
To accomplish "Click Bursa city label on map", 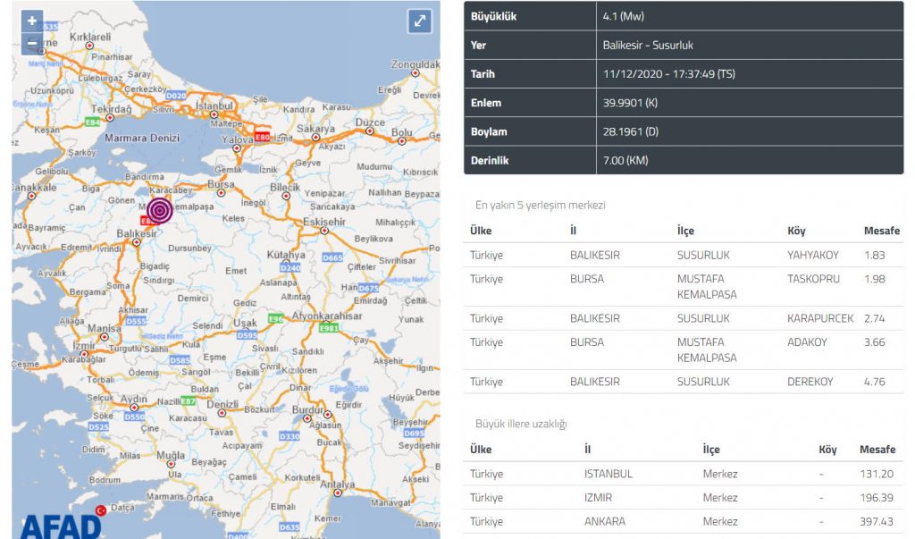I will point(222,184).
